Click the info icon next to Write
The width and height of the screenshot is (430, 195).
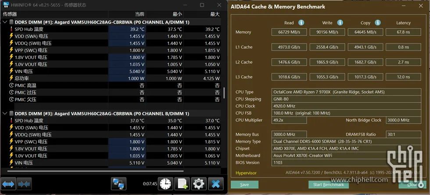coord(340,23)
